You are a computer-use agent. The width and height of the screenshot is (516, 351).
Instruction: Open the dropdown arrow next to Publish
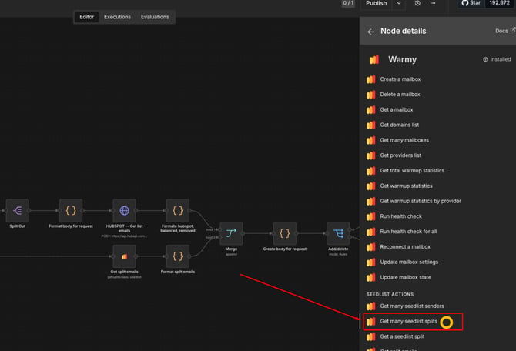click(x=398, y=3)
